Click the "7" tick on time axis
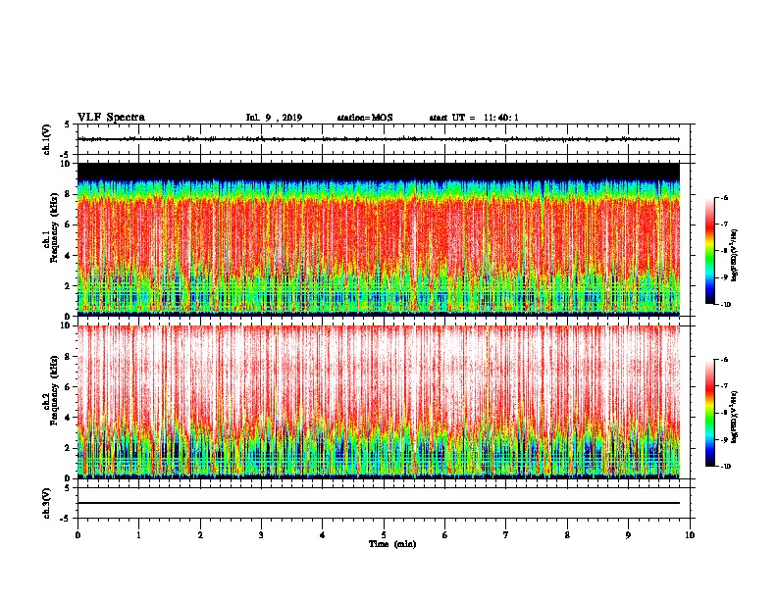This screenshot has height=600, width=777. [x=506, y=535]
